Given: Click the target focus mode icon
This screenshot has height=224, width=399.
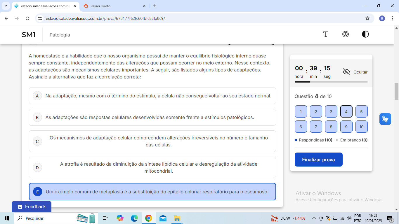Looking at the screenshot, I should point(346,34).
